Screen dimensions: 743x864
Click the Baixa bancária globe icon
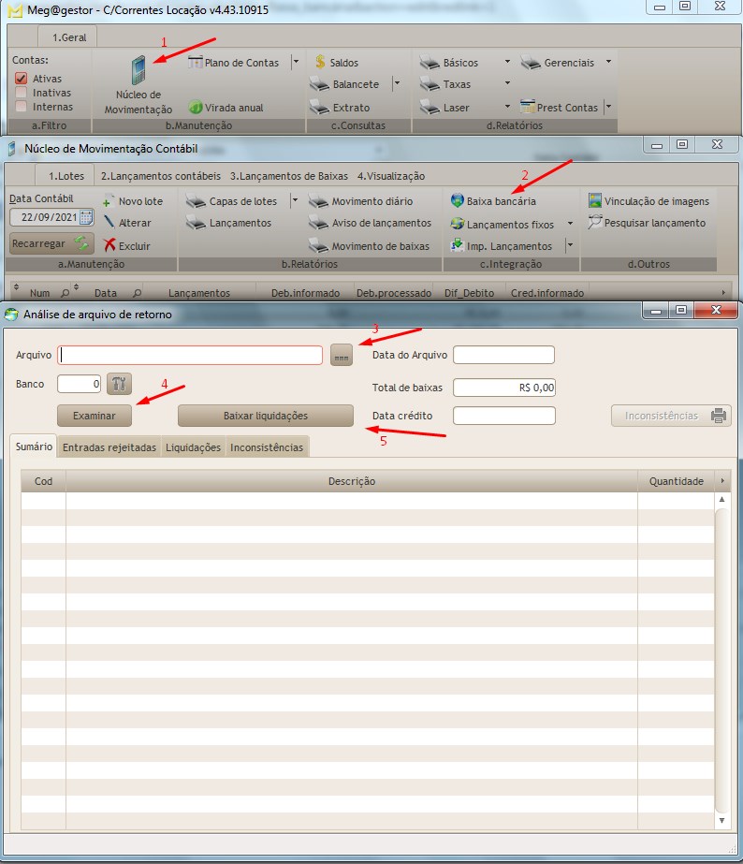click(457, 201)
